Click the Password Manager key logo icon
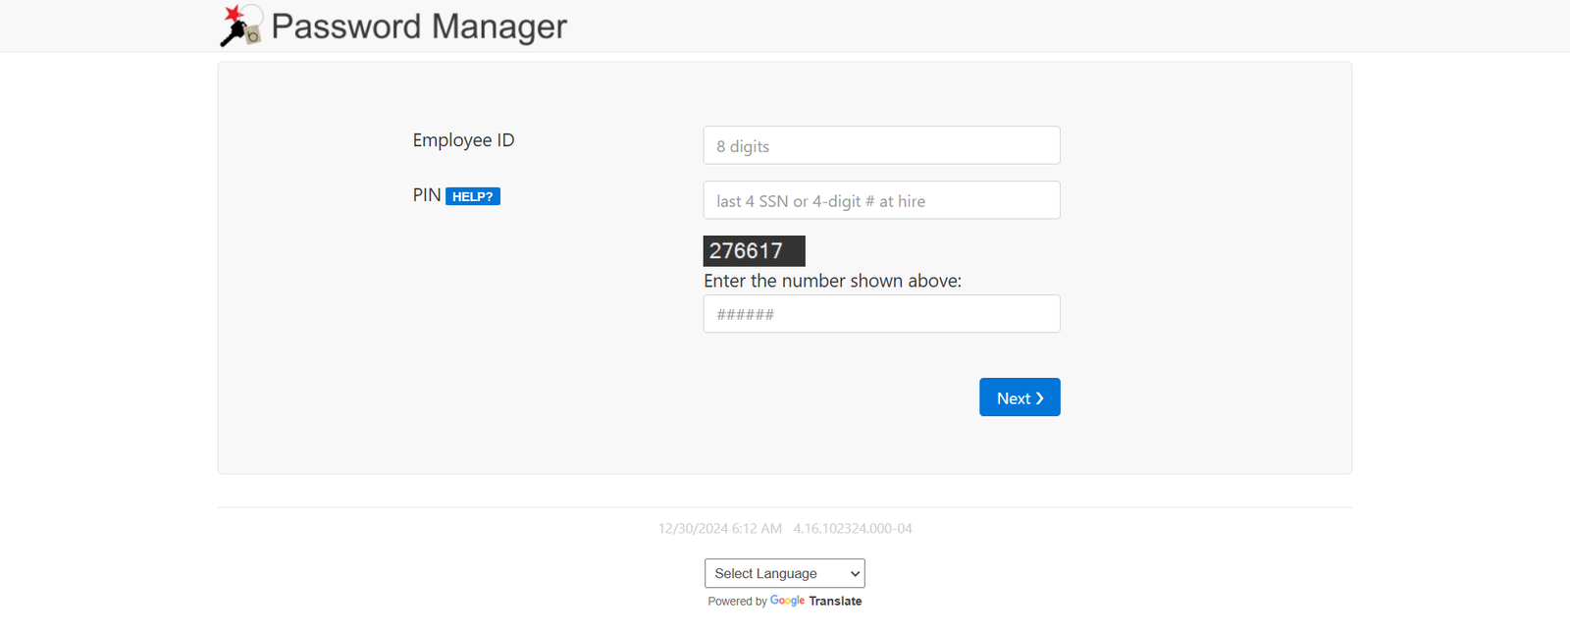The height and width of the screenshot is (633, 1570). click(x=240, y=25)
